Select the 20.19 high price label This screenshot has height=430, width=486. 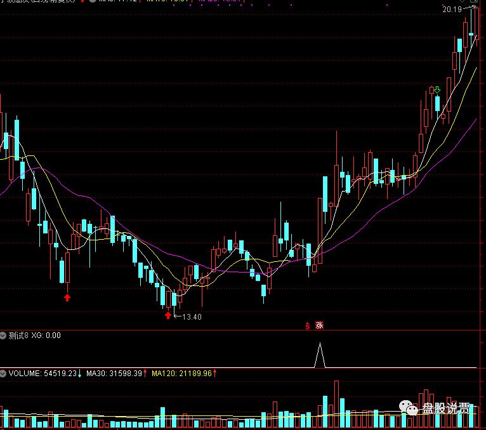click(x=452, y=10)
